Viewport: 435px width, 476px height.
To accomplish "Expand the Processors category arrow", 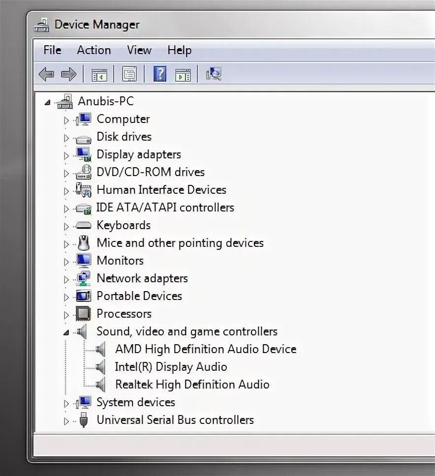I will click(x=66, y=315).
